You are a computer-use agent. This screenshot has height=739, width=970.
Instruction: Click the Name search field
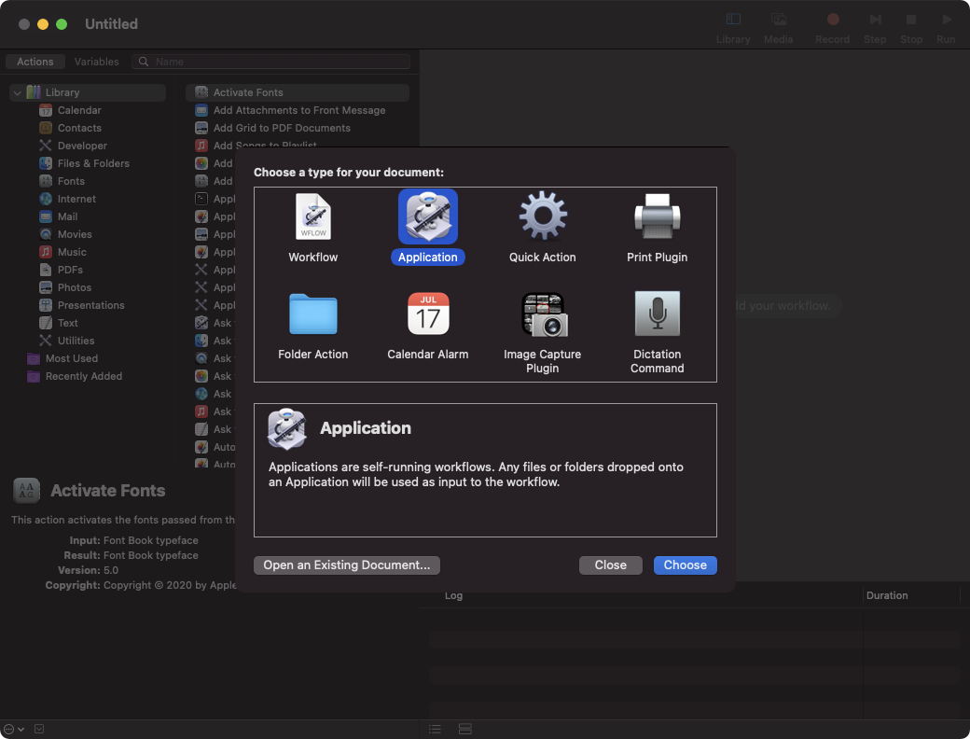click(271, 62)
